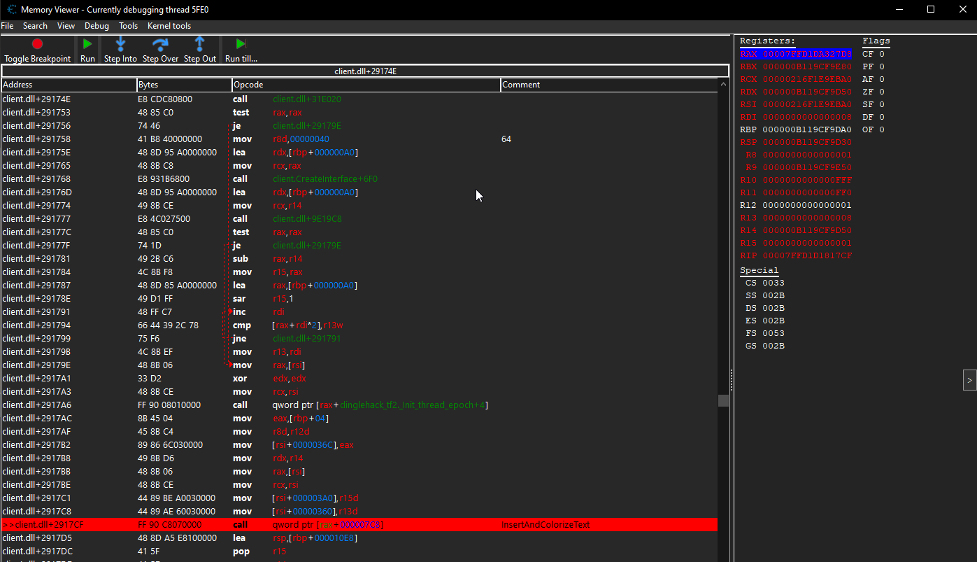Toggle the OF flag value
This screenshot has width=977, height=562.
pyautogui.click(x=873, y=129)
